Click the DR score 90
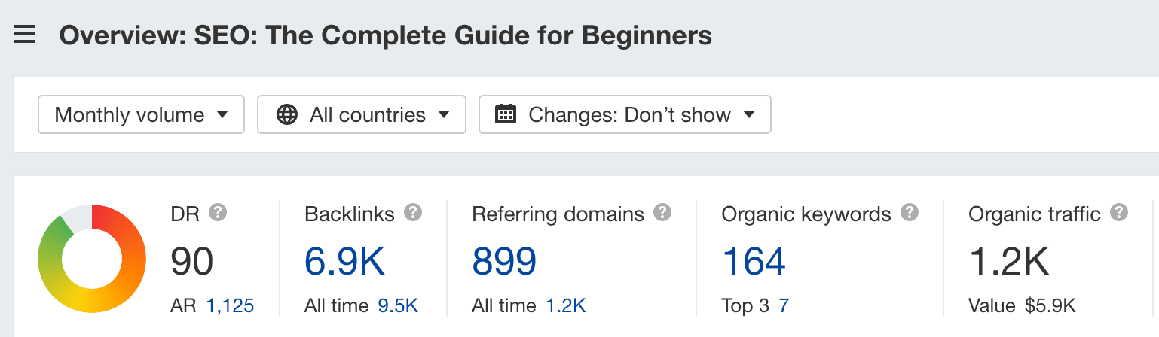The image size is (1159, 337). 192,261
